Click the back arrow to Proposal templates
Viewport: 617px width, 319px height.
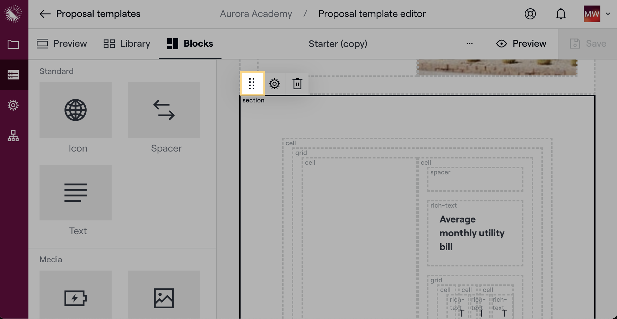[x=45, y=14]
